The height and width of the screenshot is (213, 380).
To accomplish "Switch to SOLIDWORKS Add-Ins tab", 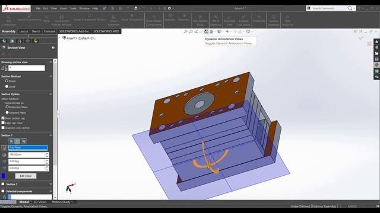I will [x=74, y=31].
